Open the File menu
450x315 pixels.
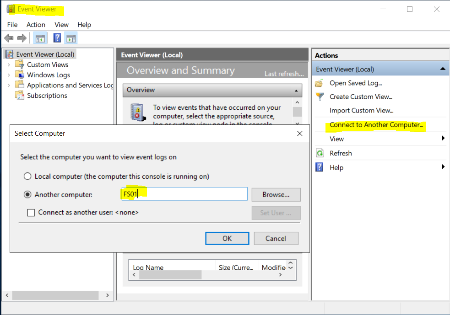(x=12, y=25)
